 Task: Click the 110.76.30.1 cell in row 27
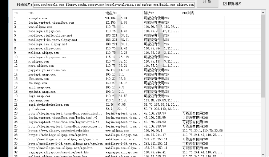(x=153, y=130)
